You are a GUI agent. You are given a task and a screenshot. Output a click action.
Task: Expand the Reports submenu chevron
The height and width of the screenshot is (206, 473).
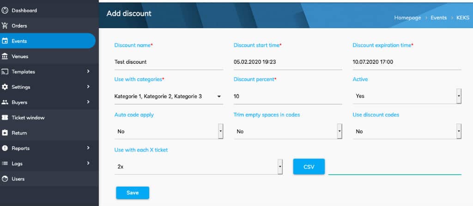click(x=88, y=148)
